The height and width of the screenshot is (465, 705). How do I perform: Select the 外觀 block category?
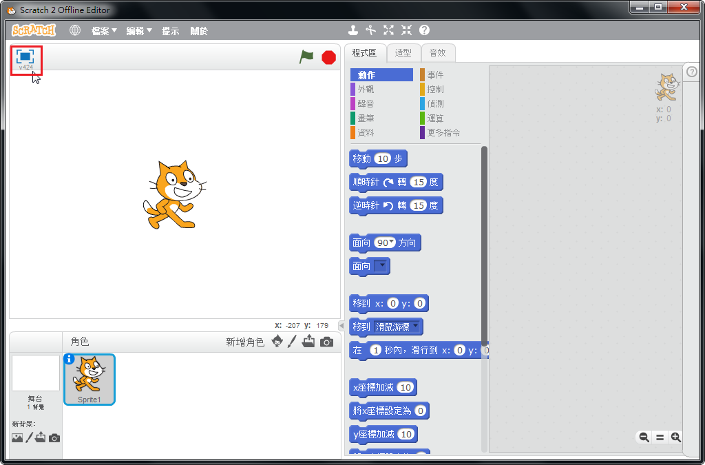pyautogui.click(x=381, y=90)
